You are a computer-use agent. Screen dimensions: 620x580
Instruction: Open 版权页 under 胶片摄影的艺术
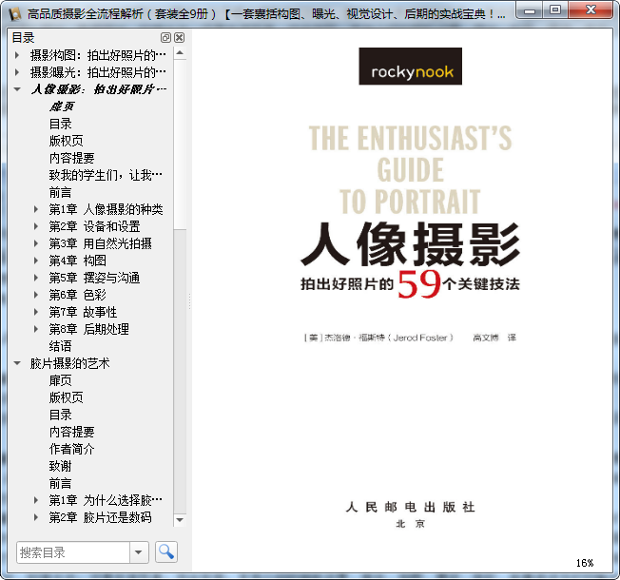click(66, 397)
